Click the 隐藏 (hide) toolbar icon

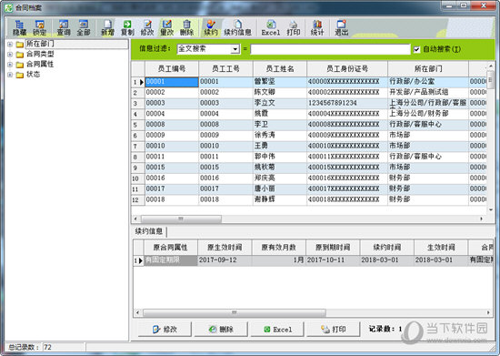[19, 28]
